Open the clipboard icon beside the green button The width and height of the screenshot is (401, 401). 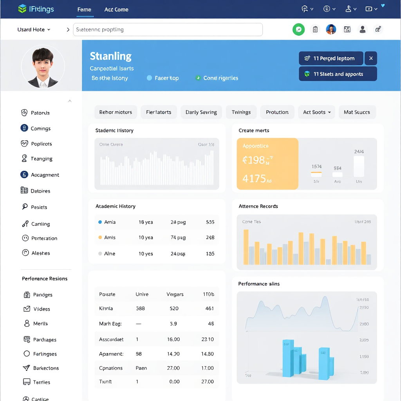click(315, 29)
